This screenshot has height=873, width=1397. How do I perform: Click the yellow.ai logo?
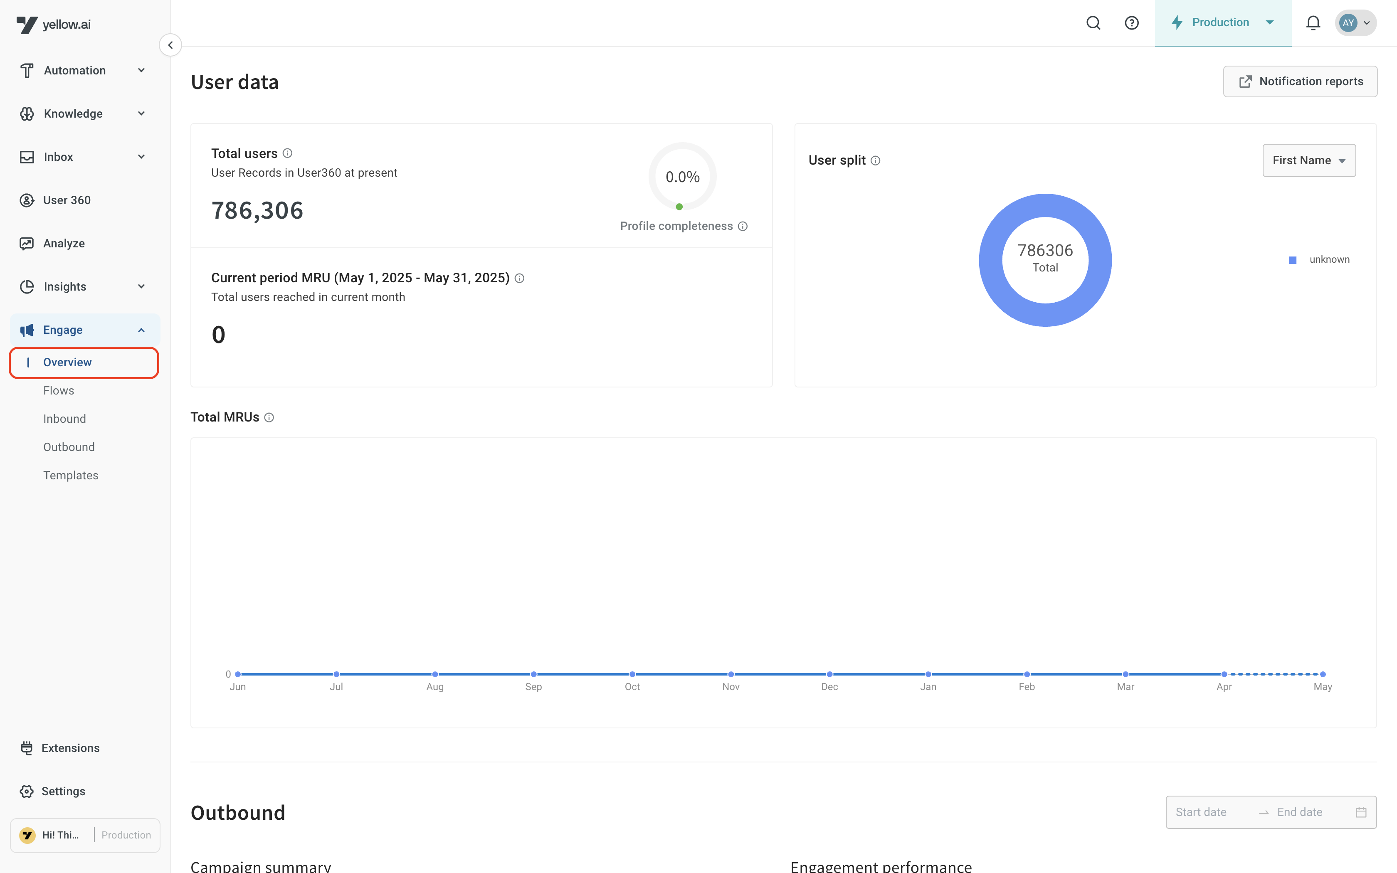pos(53,24)
